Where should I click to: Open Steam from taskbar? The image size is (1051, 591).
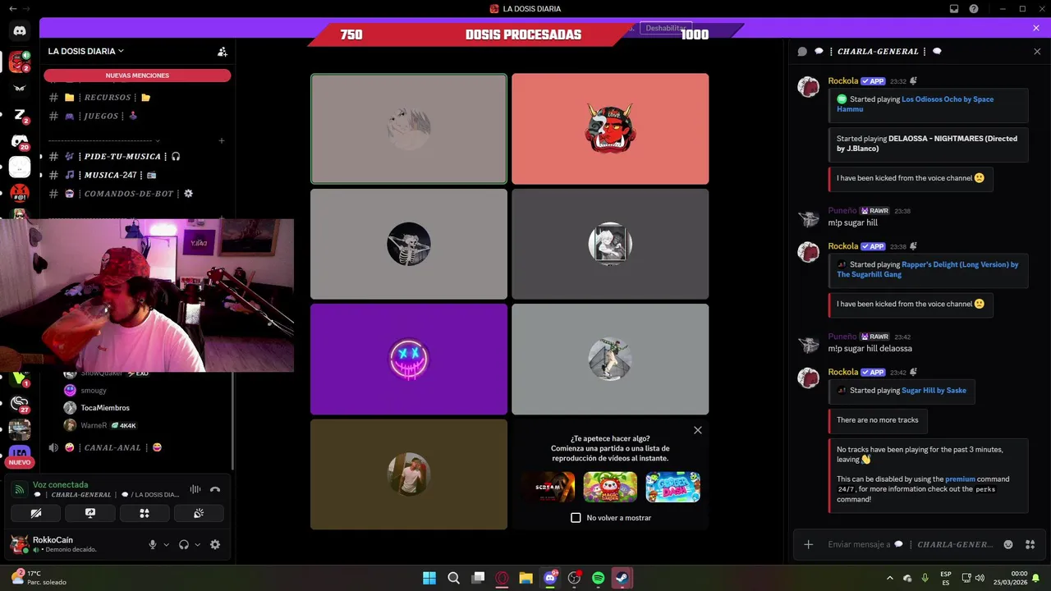622,578
